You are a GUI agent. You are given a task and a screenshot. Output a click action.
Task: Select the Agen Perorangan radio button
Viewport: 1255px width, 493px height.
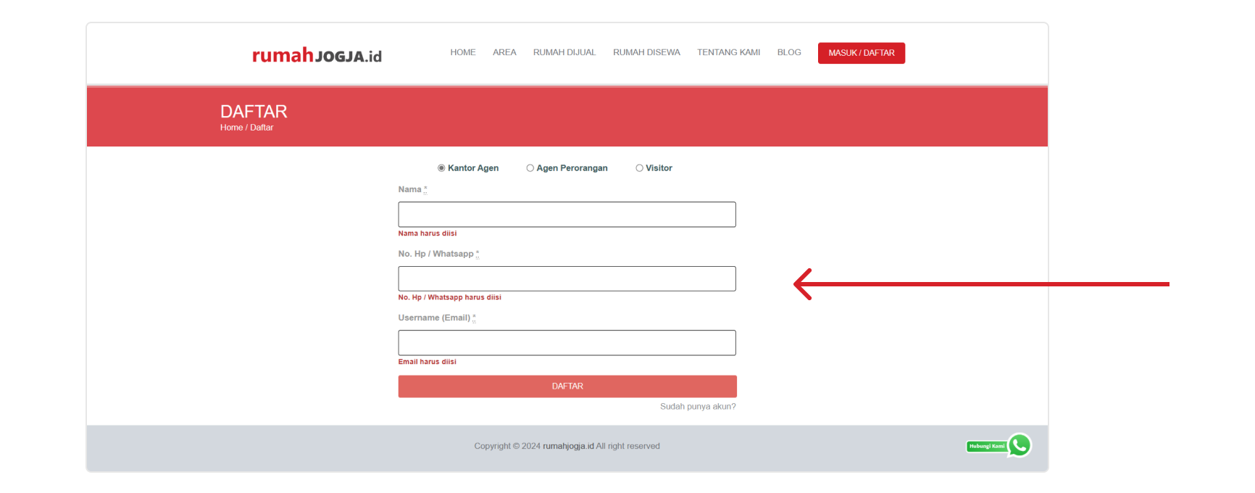(x=530, y=168)
